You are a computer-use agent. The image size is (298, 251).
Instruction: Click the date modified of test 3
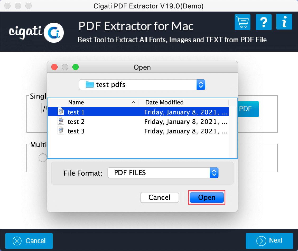click(x=186, y=131)
